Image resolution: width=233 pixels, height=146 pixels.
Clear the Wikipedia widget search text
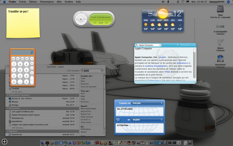[x=160, y=45]
